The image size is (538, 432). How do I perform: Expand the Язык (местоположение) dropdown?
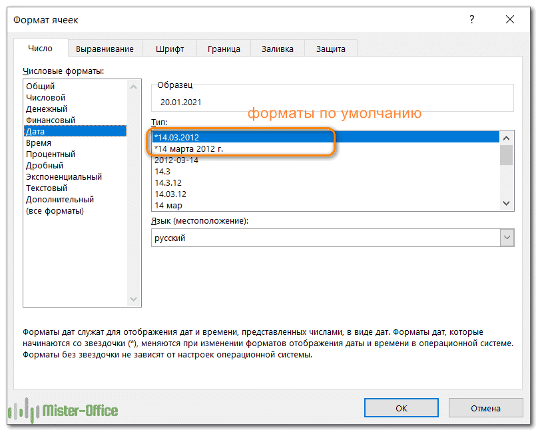click(x=507, y=238)
